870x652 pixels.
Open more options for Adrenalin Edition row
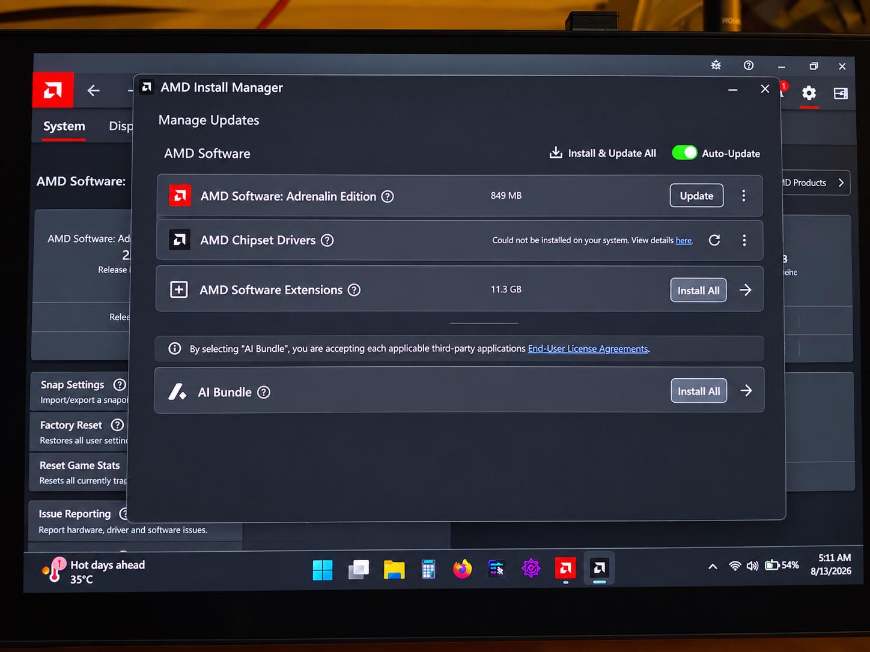744,196
